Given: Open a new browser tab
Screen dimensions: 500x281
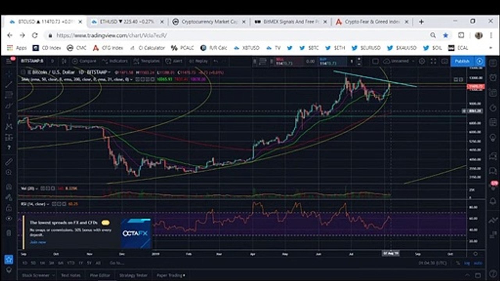Looking at the screenshot, I should tap(421, 22).
